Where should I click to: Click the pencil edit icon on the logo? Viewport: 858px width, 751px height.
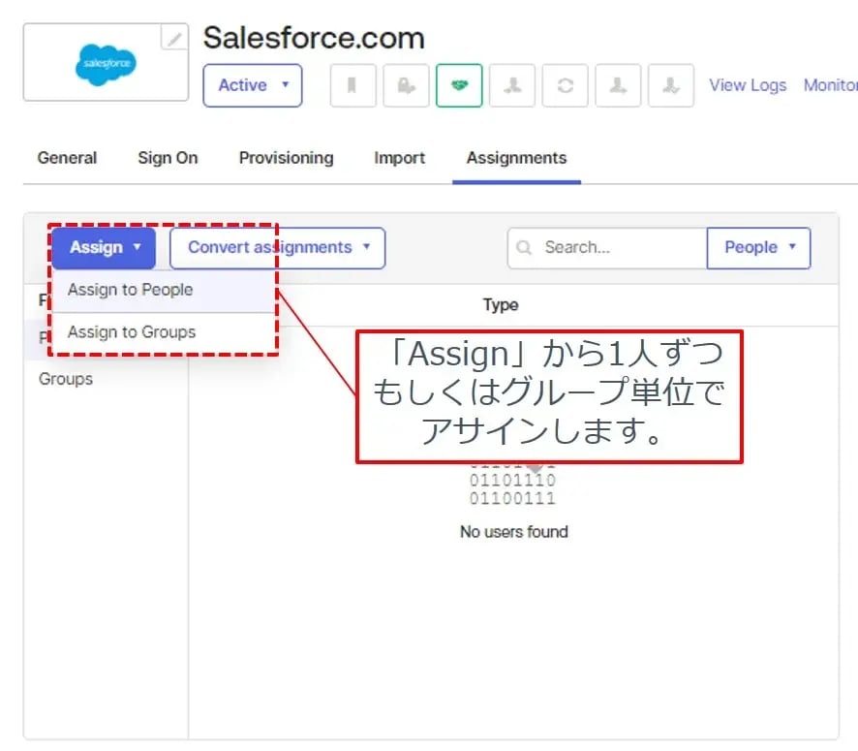pyautogui.click(x=174, y=39)
